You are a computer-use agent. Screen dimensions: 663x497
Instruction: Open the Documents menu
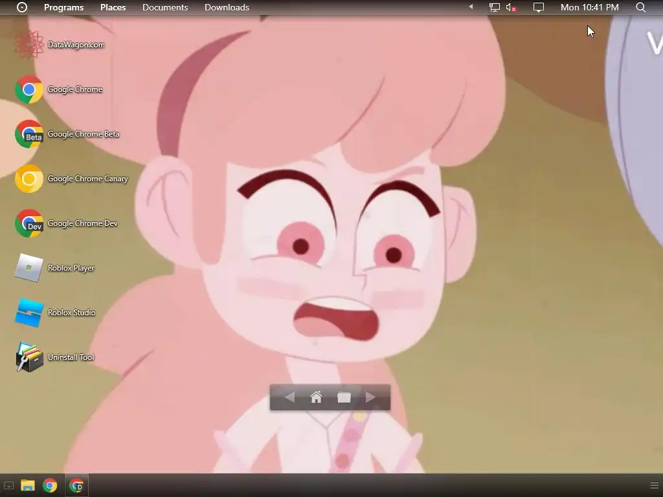coord(165,7)
